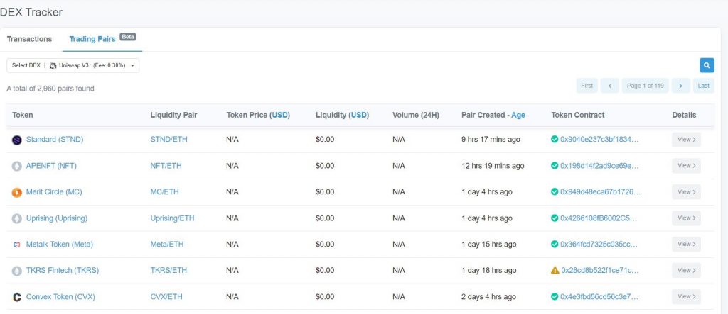Screen dimensions: 728x314
Task: Click the Merit Circle (MC) orange logo icon
Action: tap(17, 192)
